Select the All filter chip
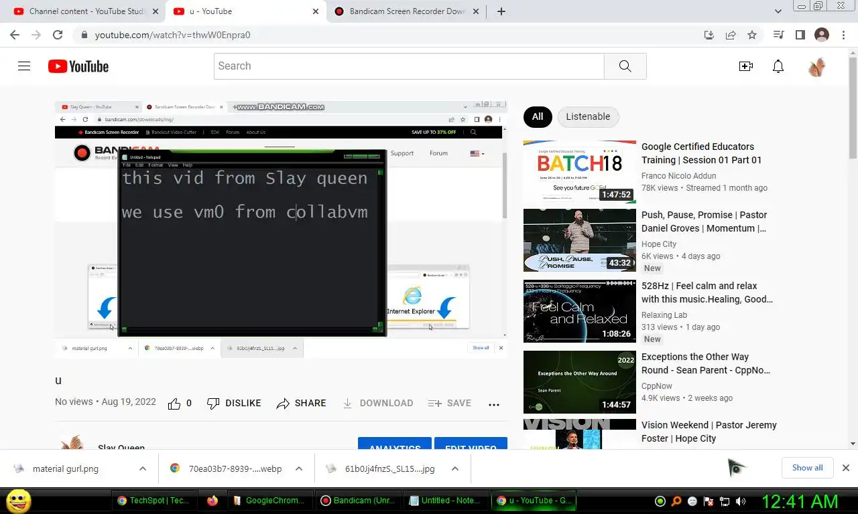 click(538, 116)
